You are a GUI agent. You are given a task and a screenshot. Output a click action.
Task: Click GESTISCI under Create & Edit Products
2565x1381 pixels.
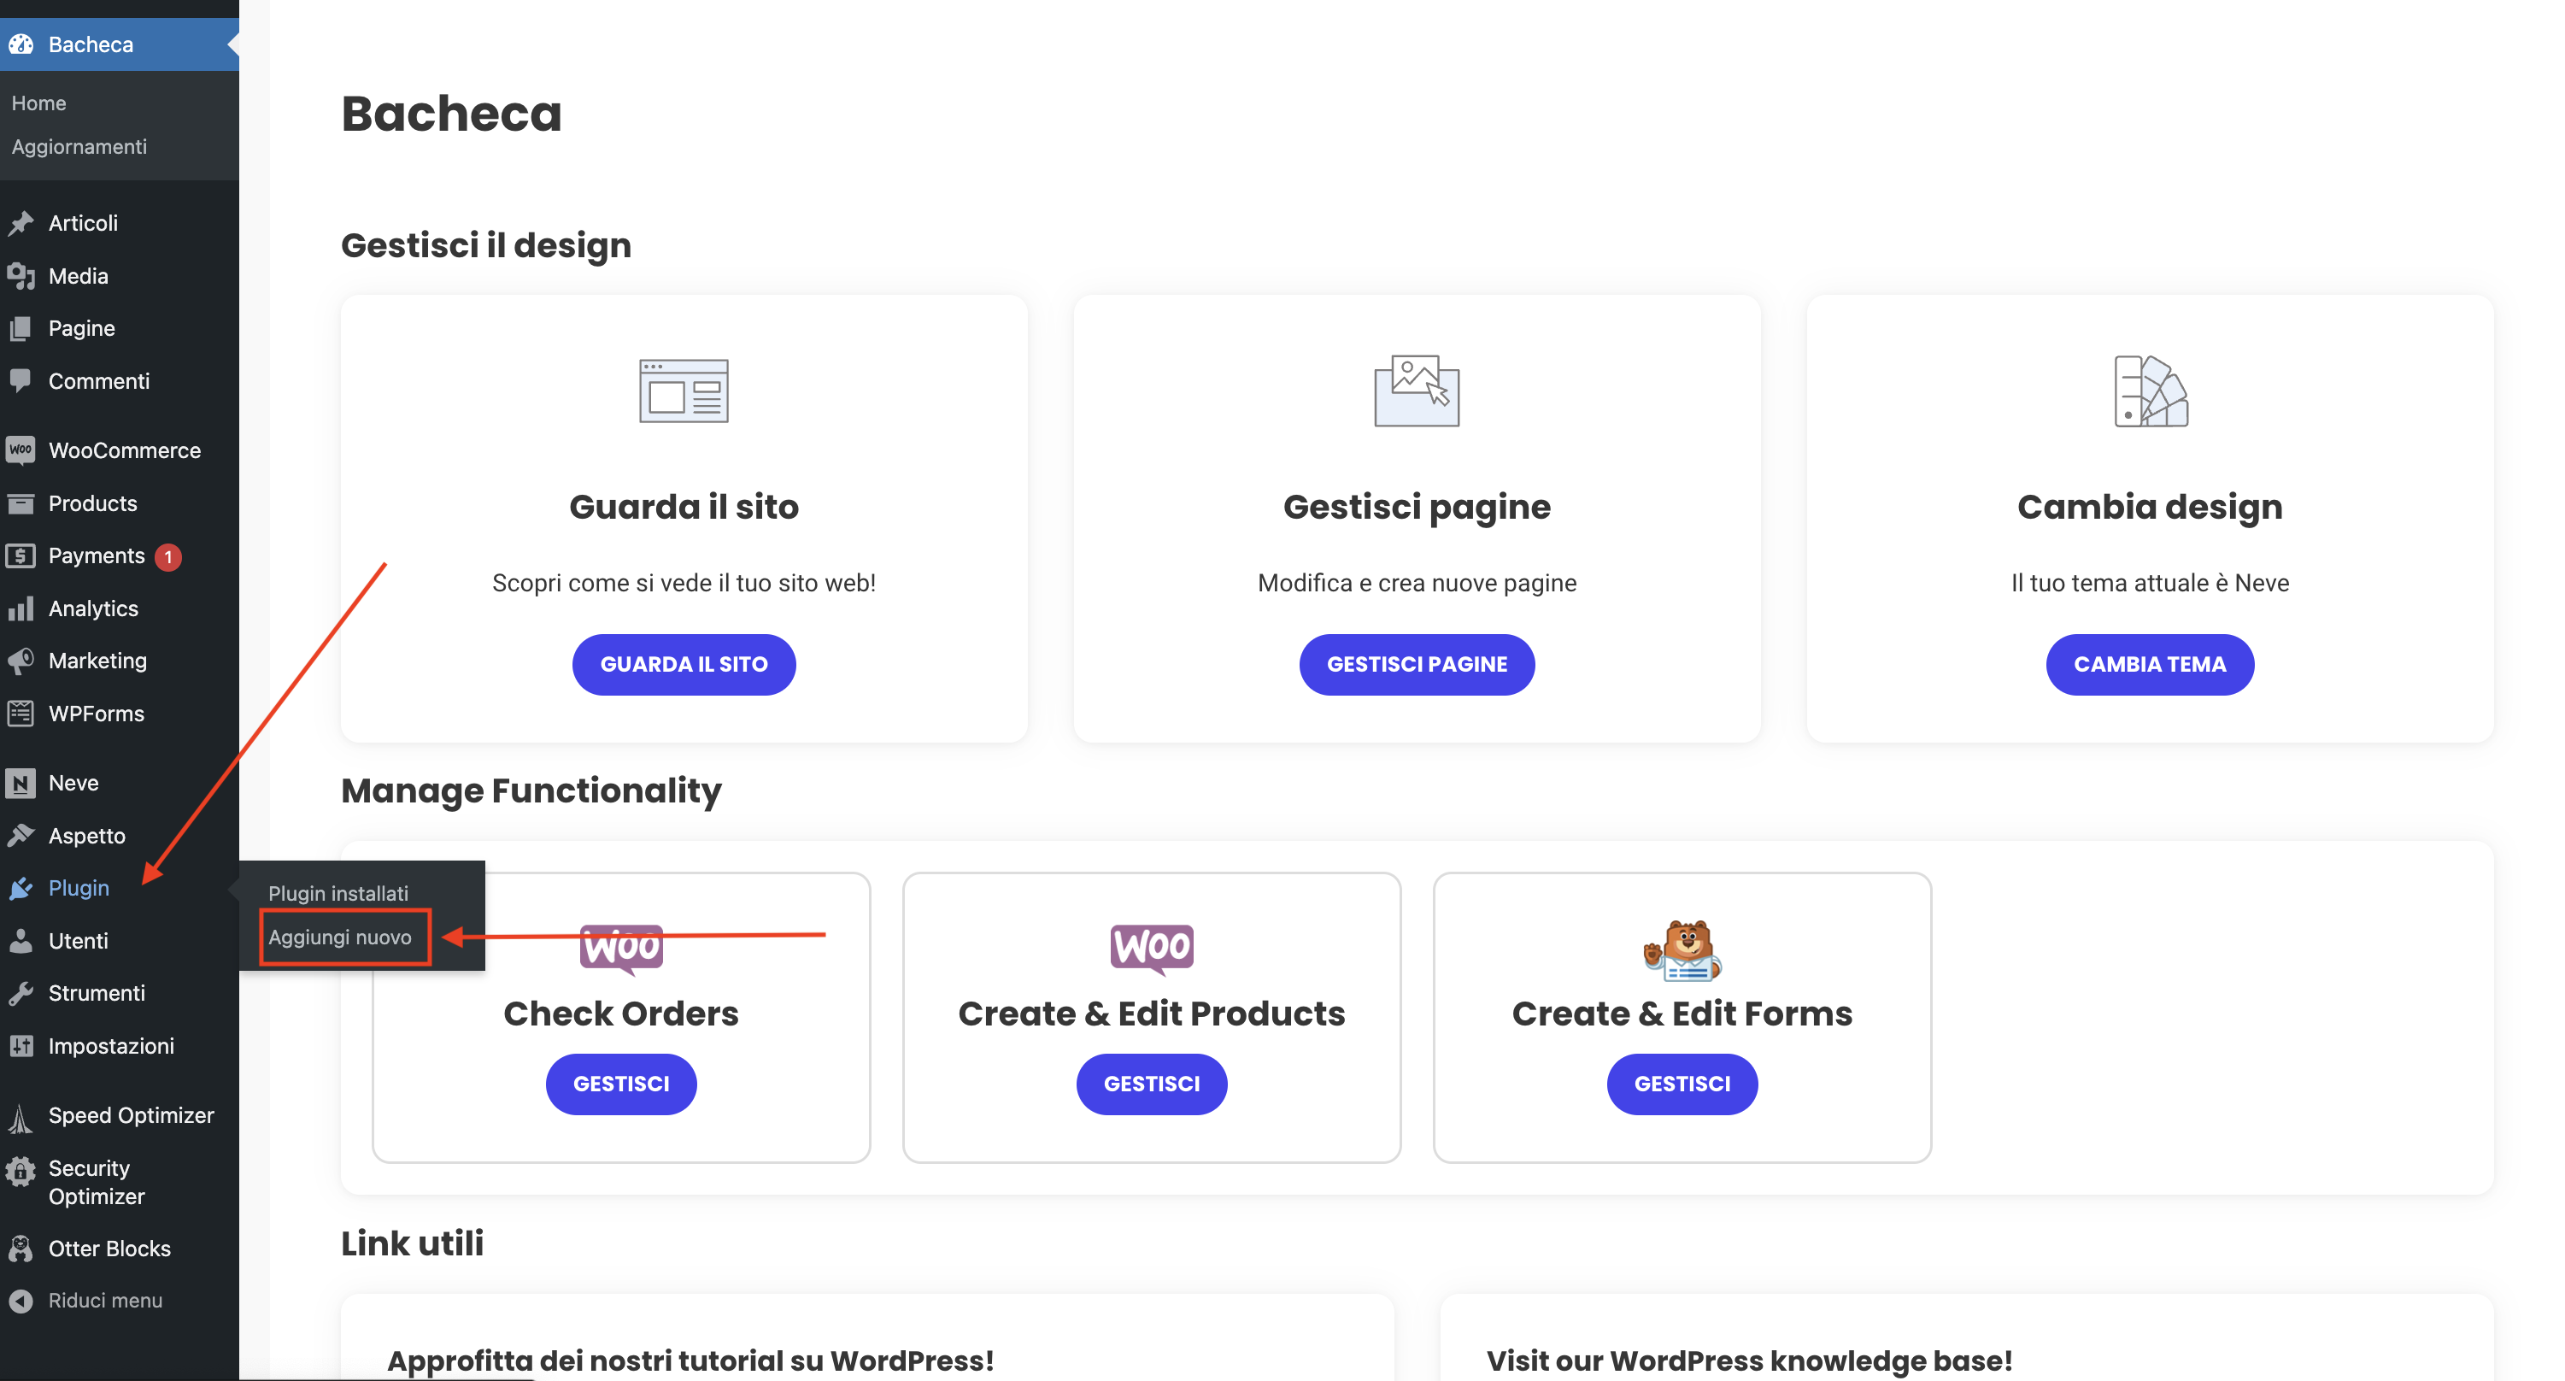pyautogui.click(x=1151, y=1084)
